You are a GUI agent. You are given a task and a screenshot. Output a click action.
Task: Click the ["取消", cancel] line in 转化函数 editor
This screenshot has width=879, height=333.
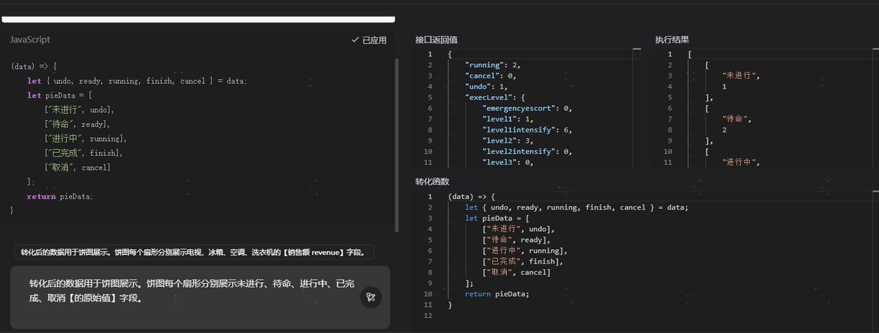click(x=516, y=273)
